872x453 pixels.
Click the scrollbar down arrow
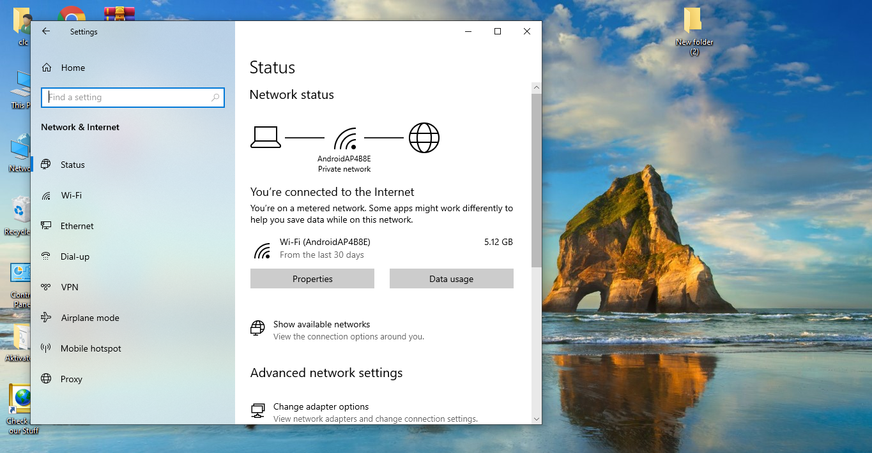coord(537,419)
